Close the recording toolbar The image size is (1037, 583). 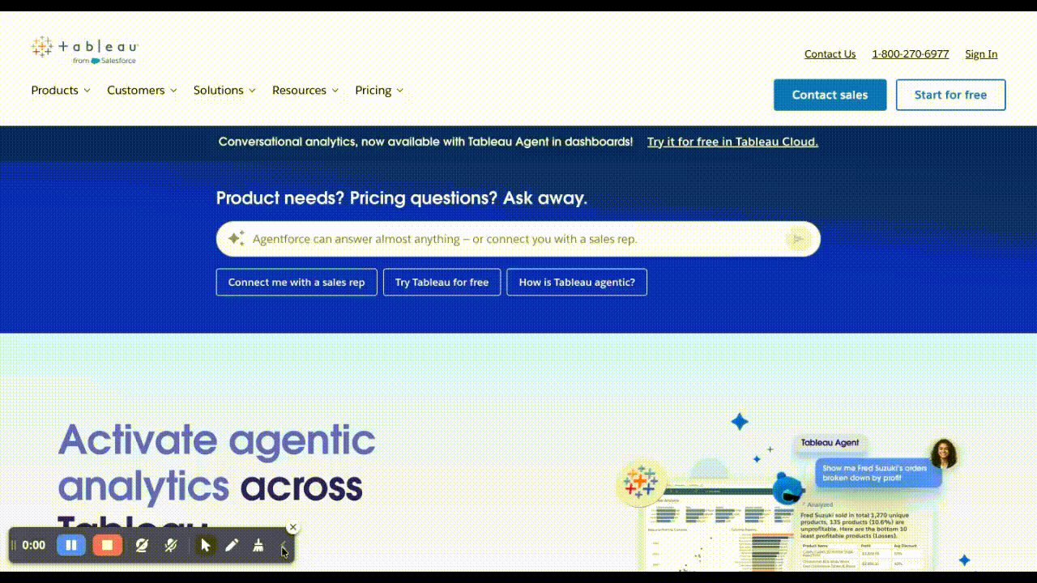point(293,527)
